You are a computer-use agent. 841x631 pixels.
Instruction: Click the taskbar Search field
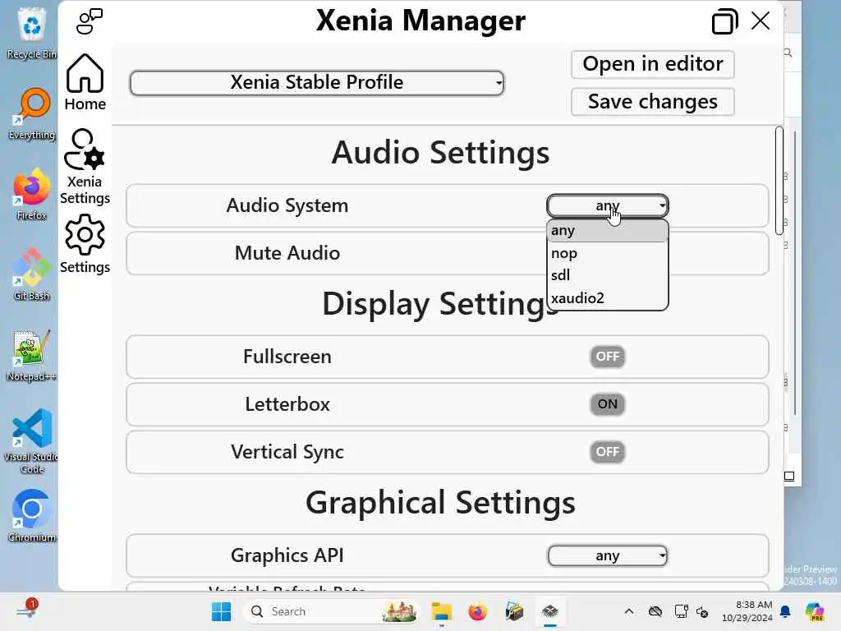coord(332,611)
